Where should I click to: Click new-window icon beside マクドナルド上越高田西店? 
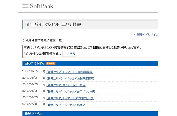coord(44,78)
